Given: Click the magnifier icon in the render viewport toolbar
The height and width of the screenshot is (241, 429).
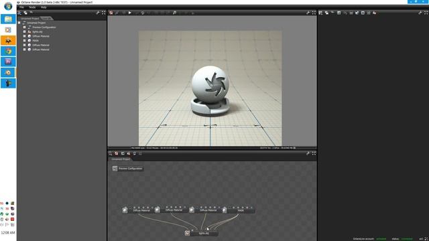Looking at the screenshot, I should 174,13.
